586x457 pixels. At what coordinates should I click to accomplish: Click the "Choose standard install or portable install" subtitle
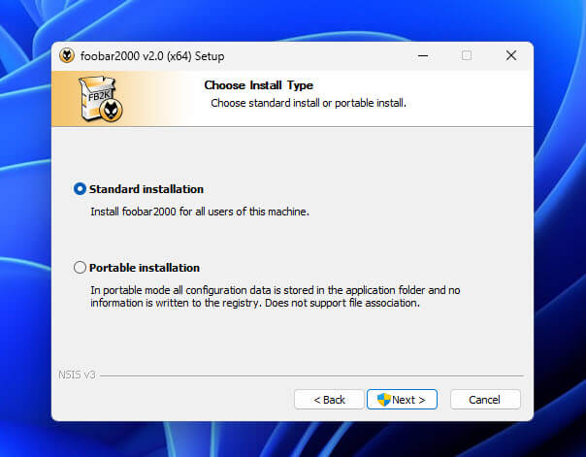point(308,103)
